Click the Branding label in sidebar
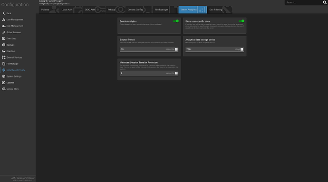The width and height of the screenshot is (328, 182). [x=10, y=51]
